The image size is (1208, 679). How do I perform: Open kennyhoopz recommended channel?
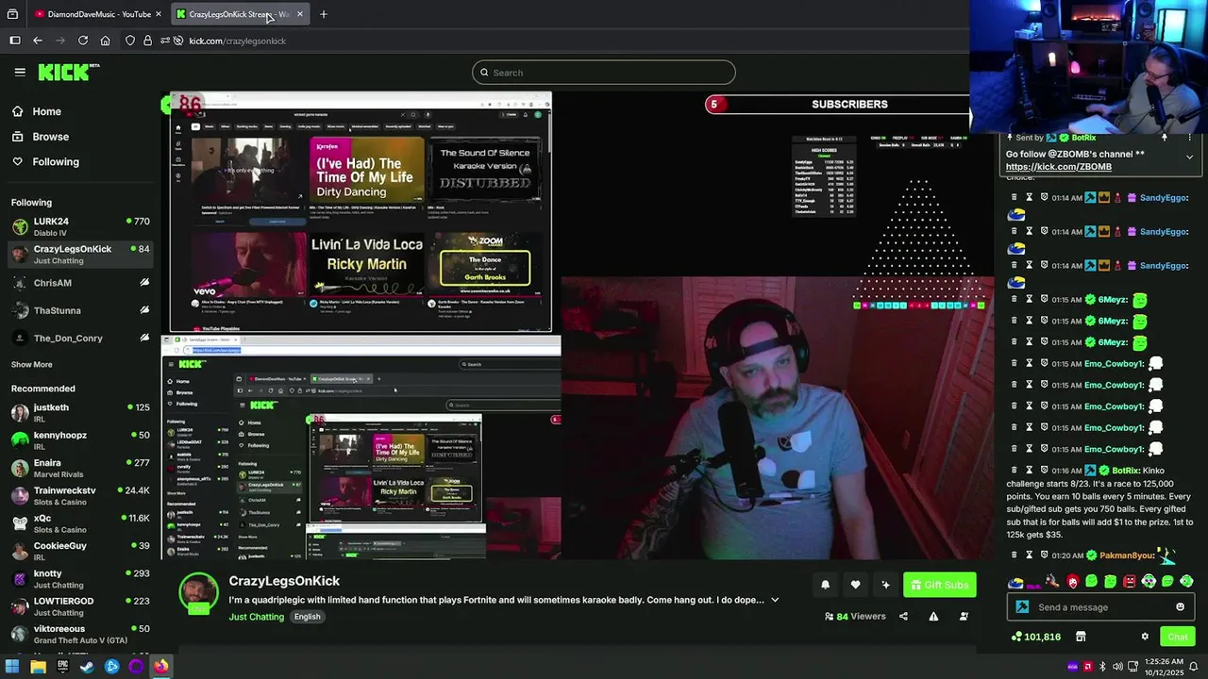80,440
